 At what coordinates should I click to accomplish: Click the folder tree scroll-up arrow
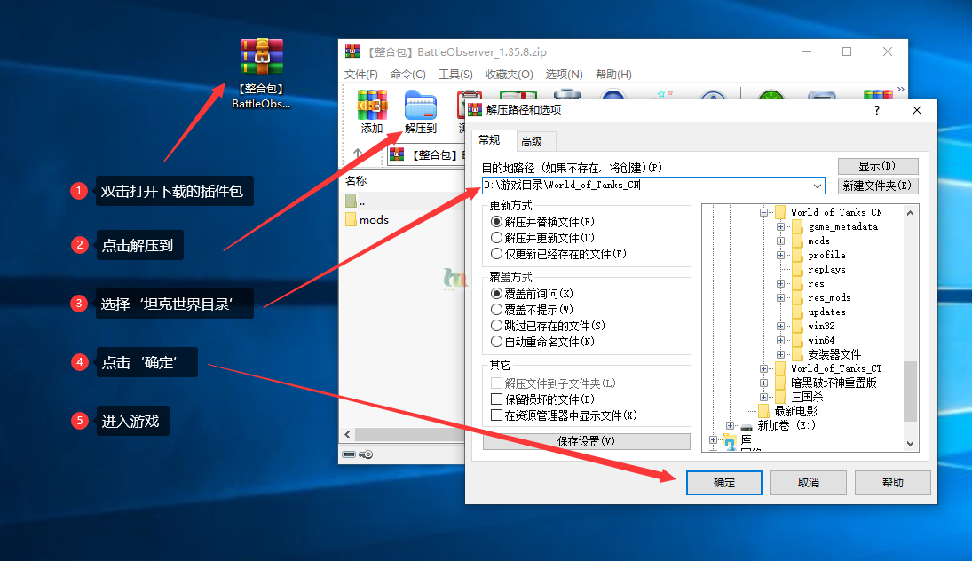(910, 213)
